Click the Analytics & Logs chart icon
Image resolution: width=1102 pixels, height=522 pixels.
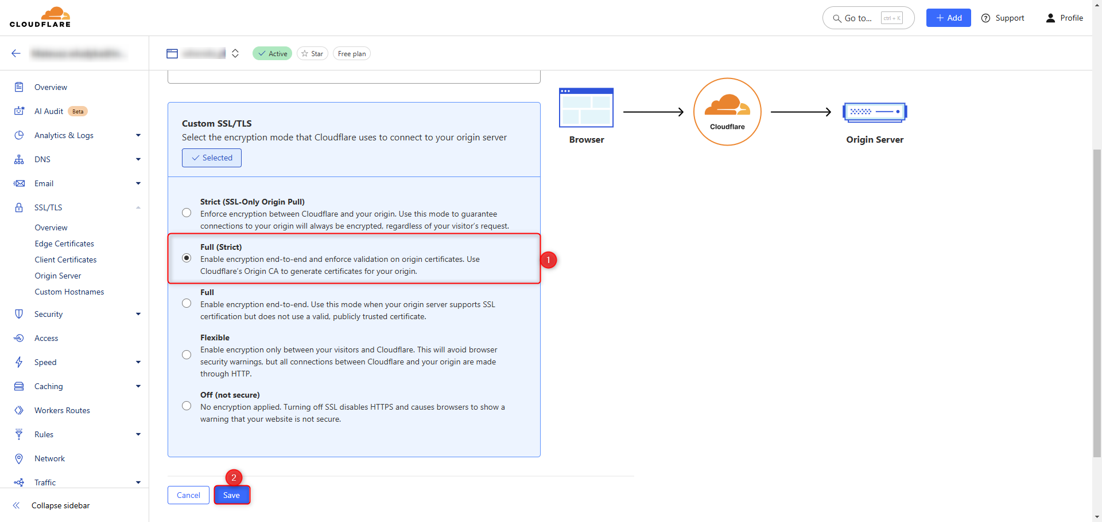click(x=19, y=135)
